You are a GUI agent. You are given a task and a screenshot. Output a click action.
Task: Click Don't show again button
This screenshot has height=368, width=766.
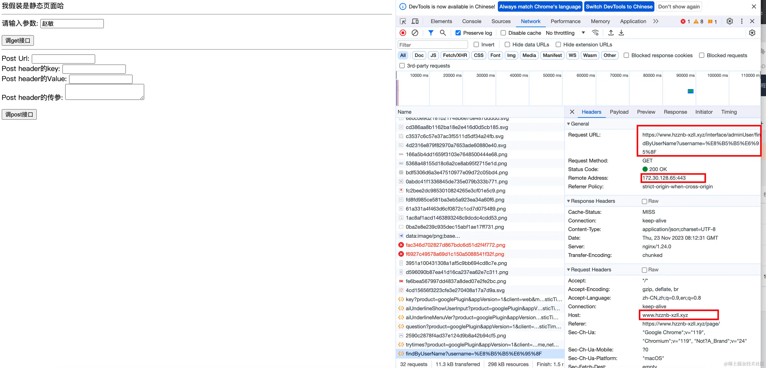679,7
